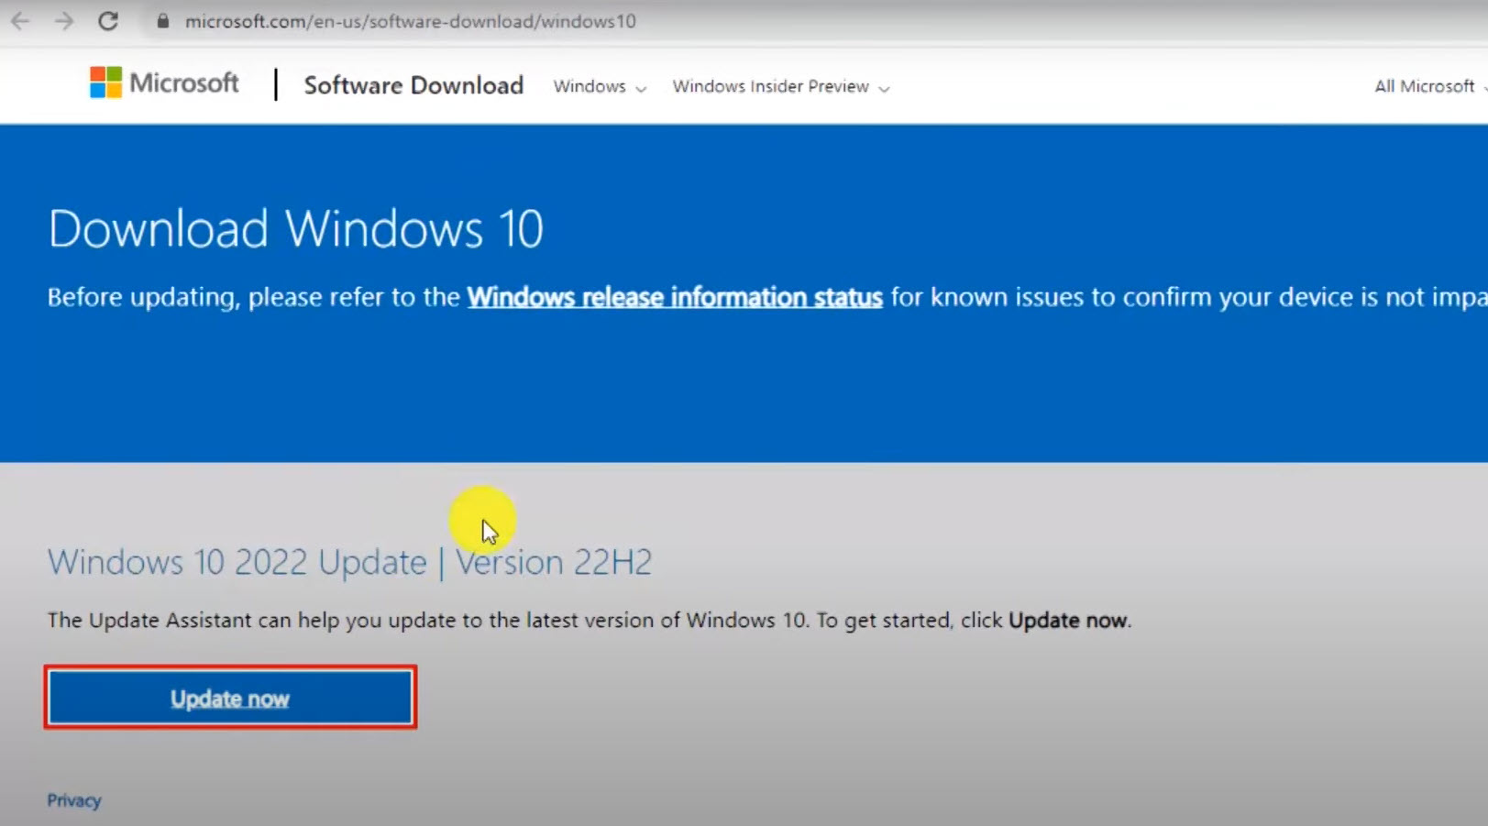Click the Download Windows 10 heading
This screenshot has height=826, width=1488.
point(295,228)
